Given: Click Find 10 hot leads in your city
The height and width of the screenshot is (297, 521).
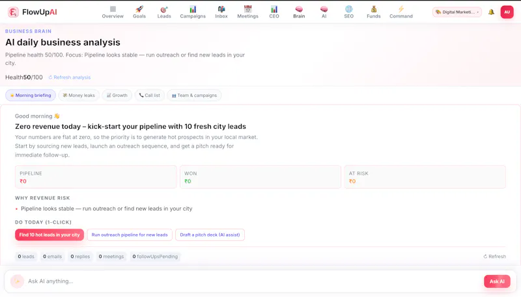Looking at the screenshot, I should coord(49,235).
